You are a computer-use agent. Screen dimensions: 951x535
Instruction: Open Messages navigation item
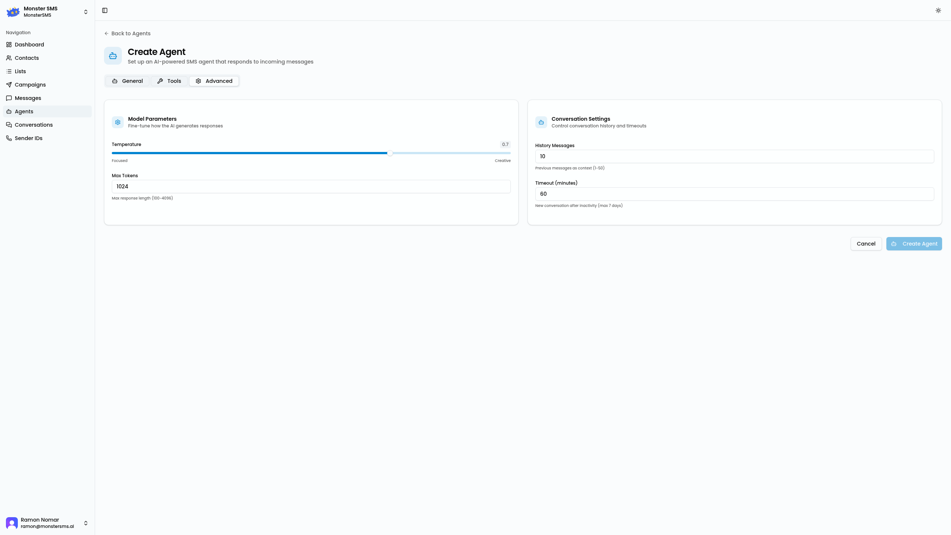(47, 98)
